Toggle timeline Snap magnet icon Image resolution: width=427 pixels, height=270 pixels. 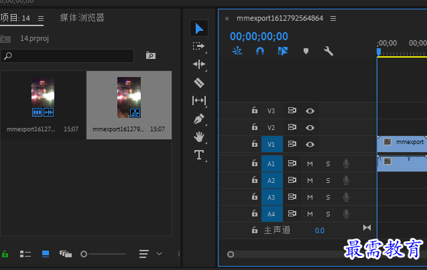(260, 51)
